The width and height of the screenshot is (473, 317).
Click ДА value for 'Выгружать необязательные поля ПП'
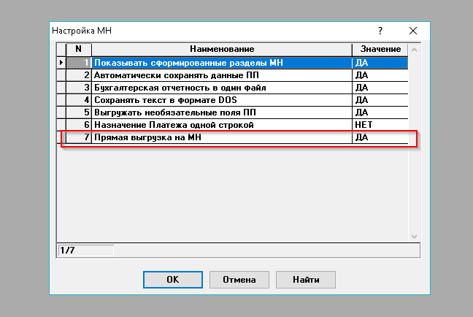coord(380,112)
